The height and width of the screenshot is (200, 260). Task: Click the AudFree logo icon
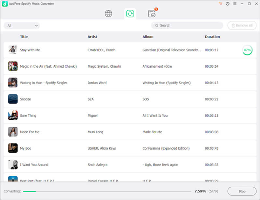pyautogui.click(x=4, y=4)
